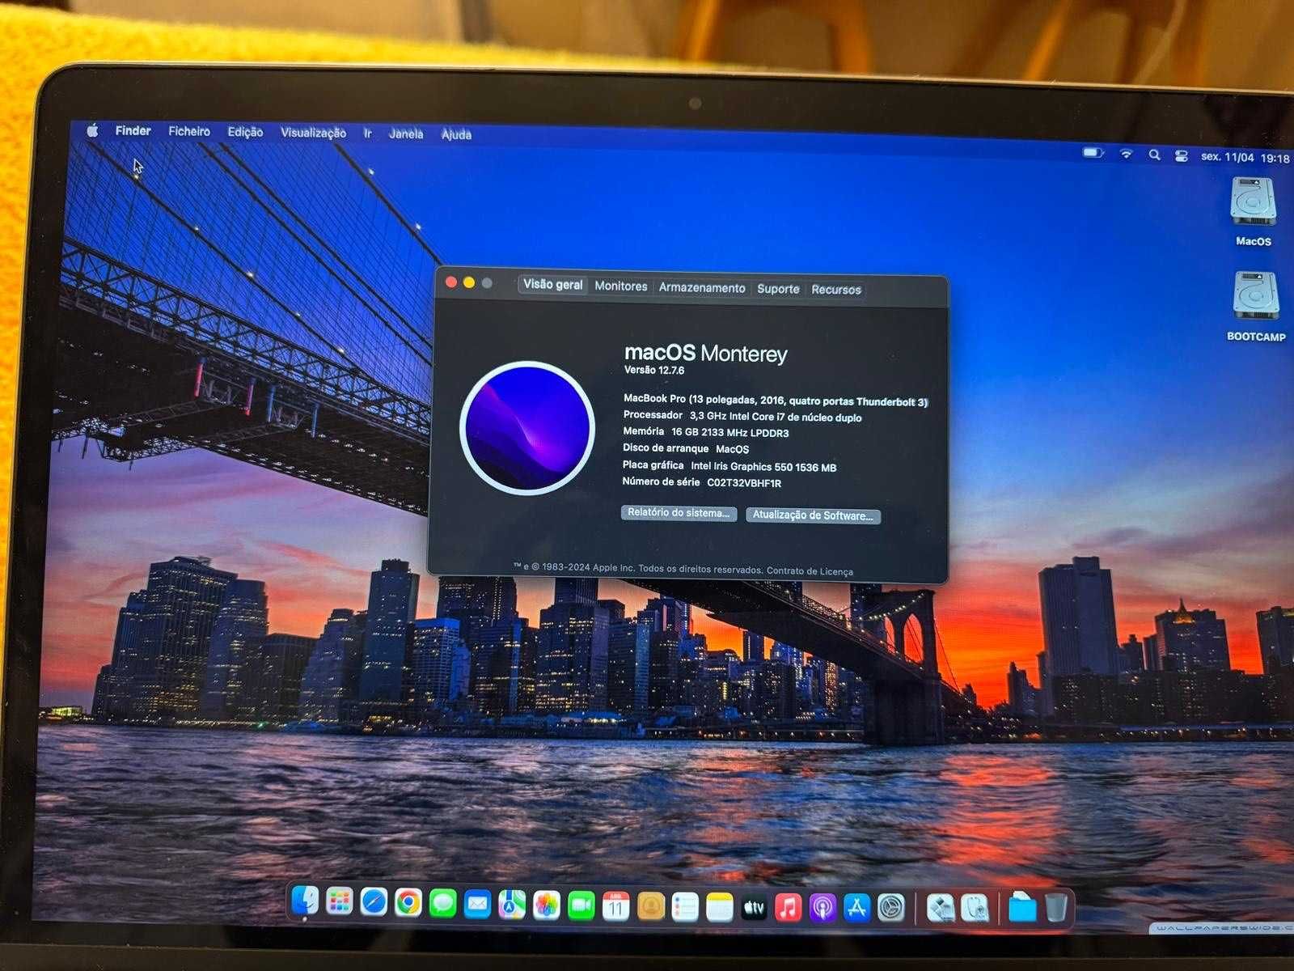Open Disk Utility in the Dock
Viewport: 1294px width, 971px height.
[x=975, y=909]
